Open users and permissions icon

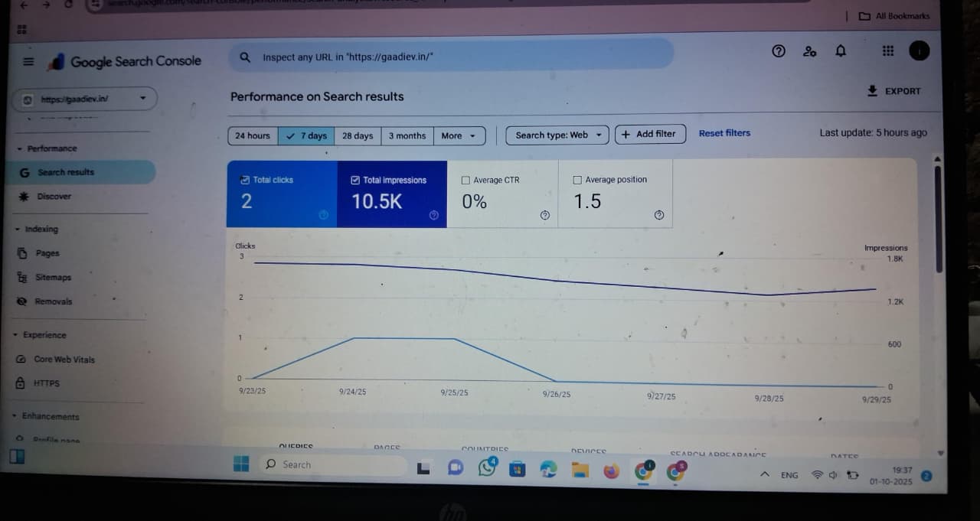point(809,51)
